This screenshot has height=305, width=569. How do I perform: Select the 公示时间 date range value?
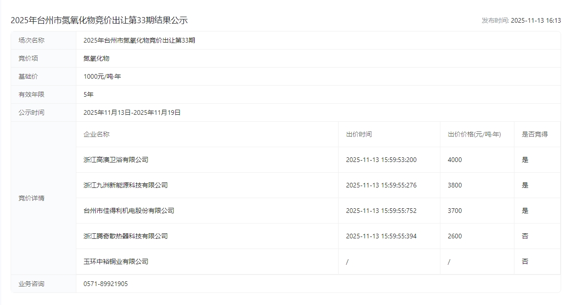point(132,112)
